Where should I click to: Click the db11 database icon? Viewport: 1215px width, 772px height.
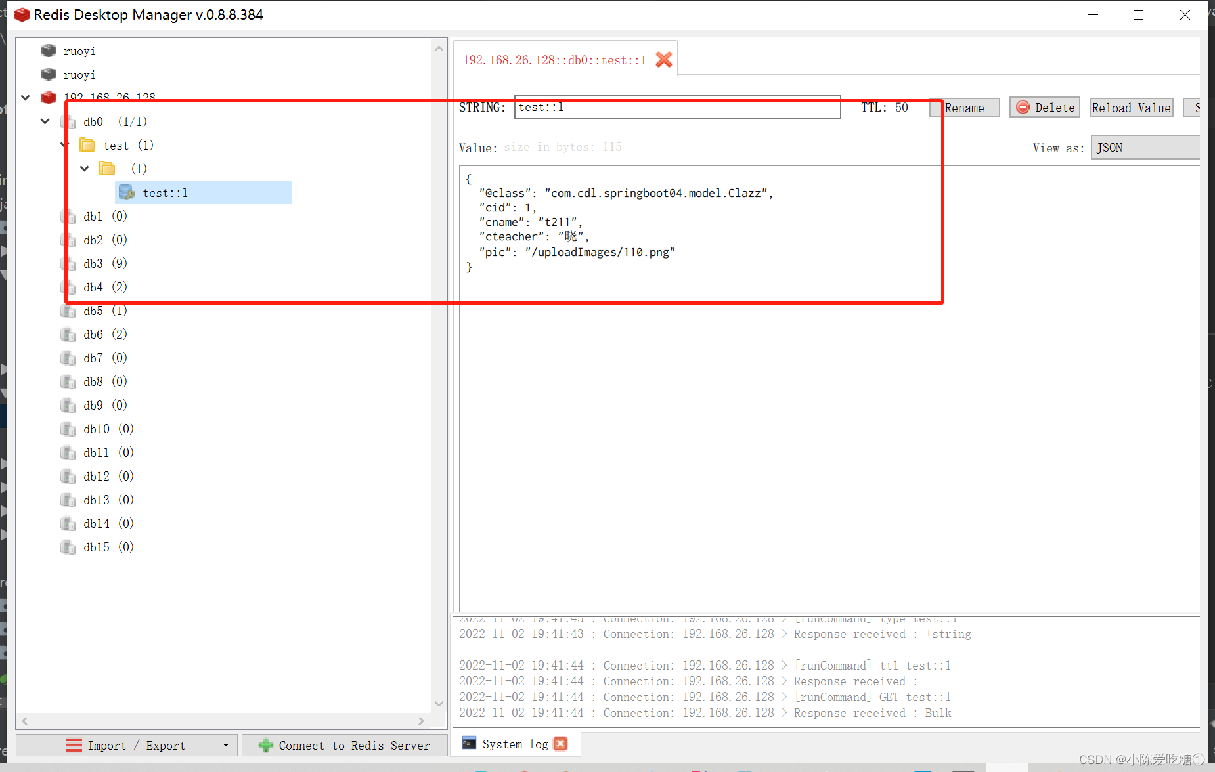[x=68, y=452]
